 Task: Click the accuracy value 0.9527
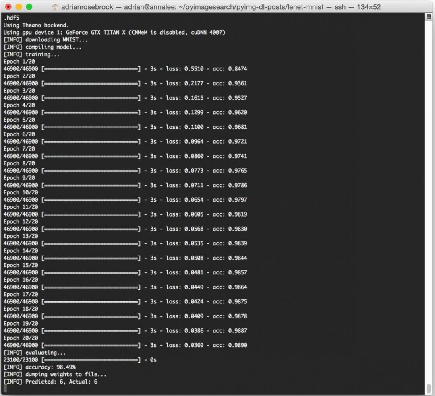click(x=238, y=98)
